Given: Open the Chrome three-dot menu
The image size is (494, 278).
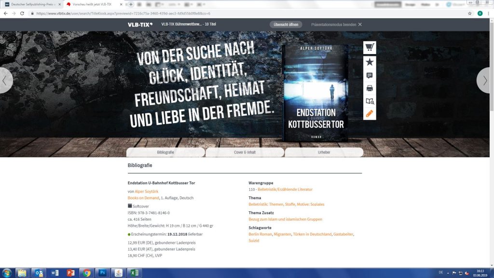Looking at the screenshot, I should pyautogui.click(x=488, y=14).
